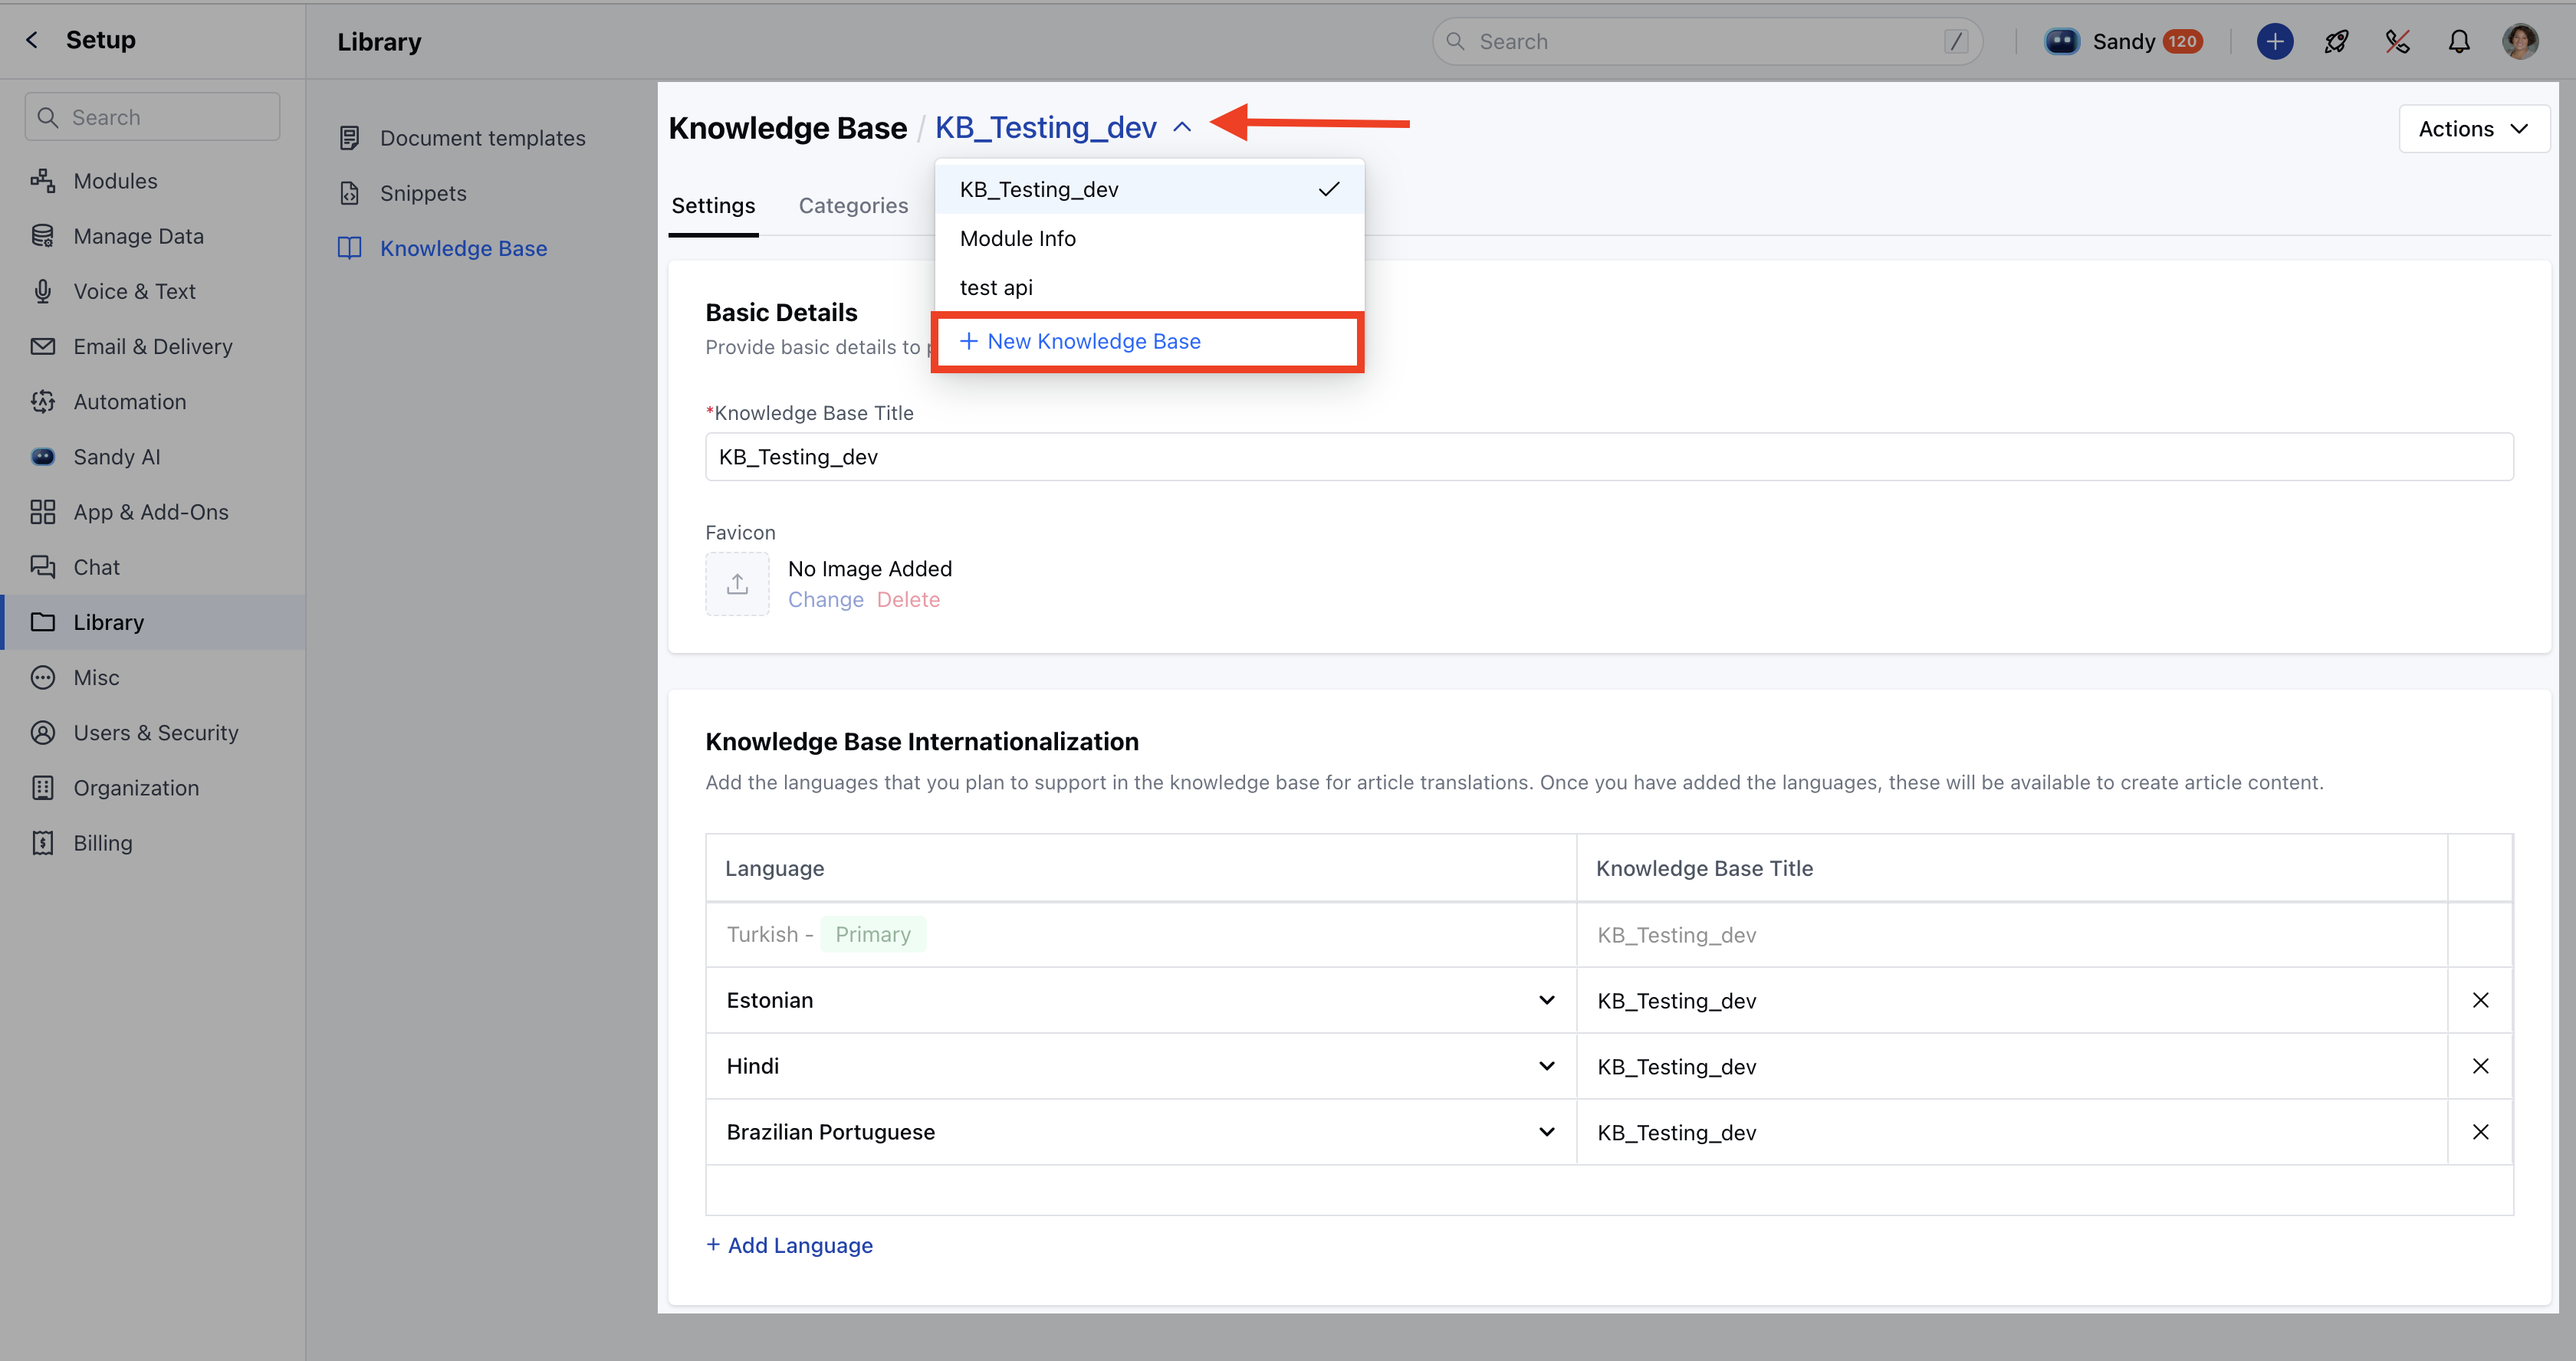Open the notifications bell

tap(2458, 41)
